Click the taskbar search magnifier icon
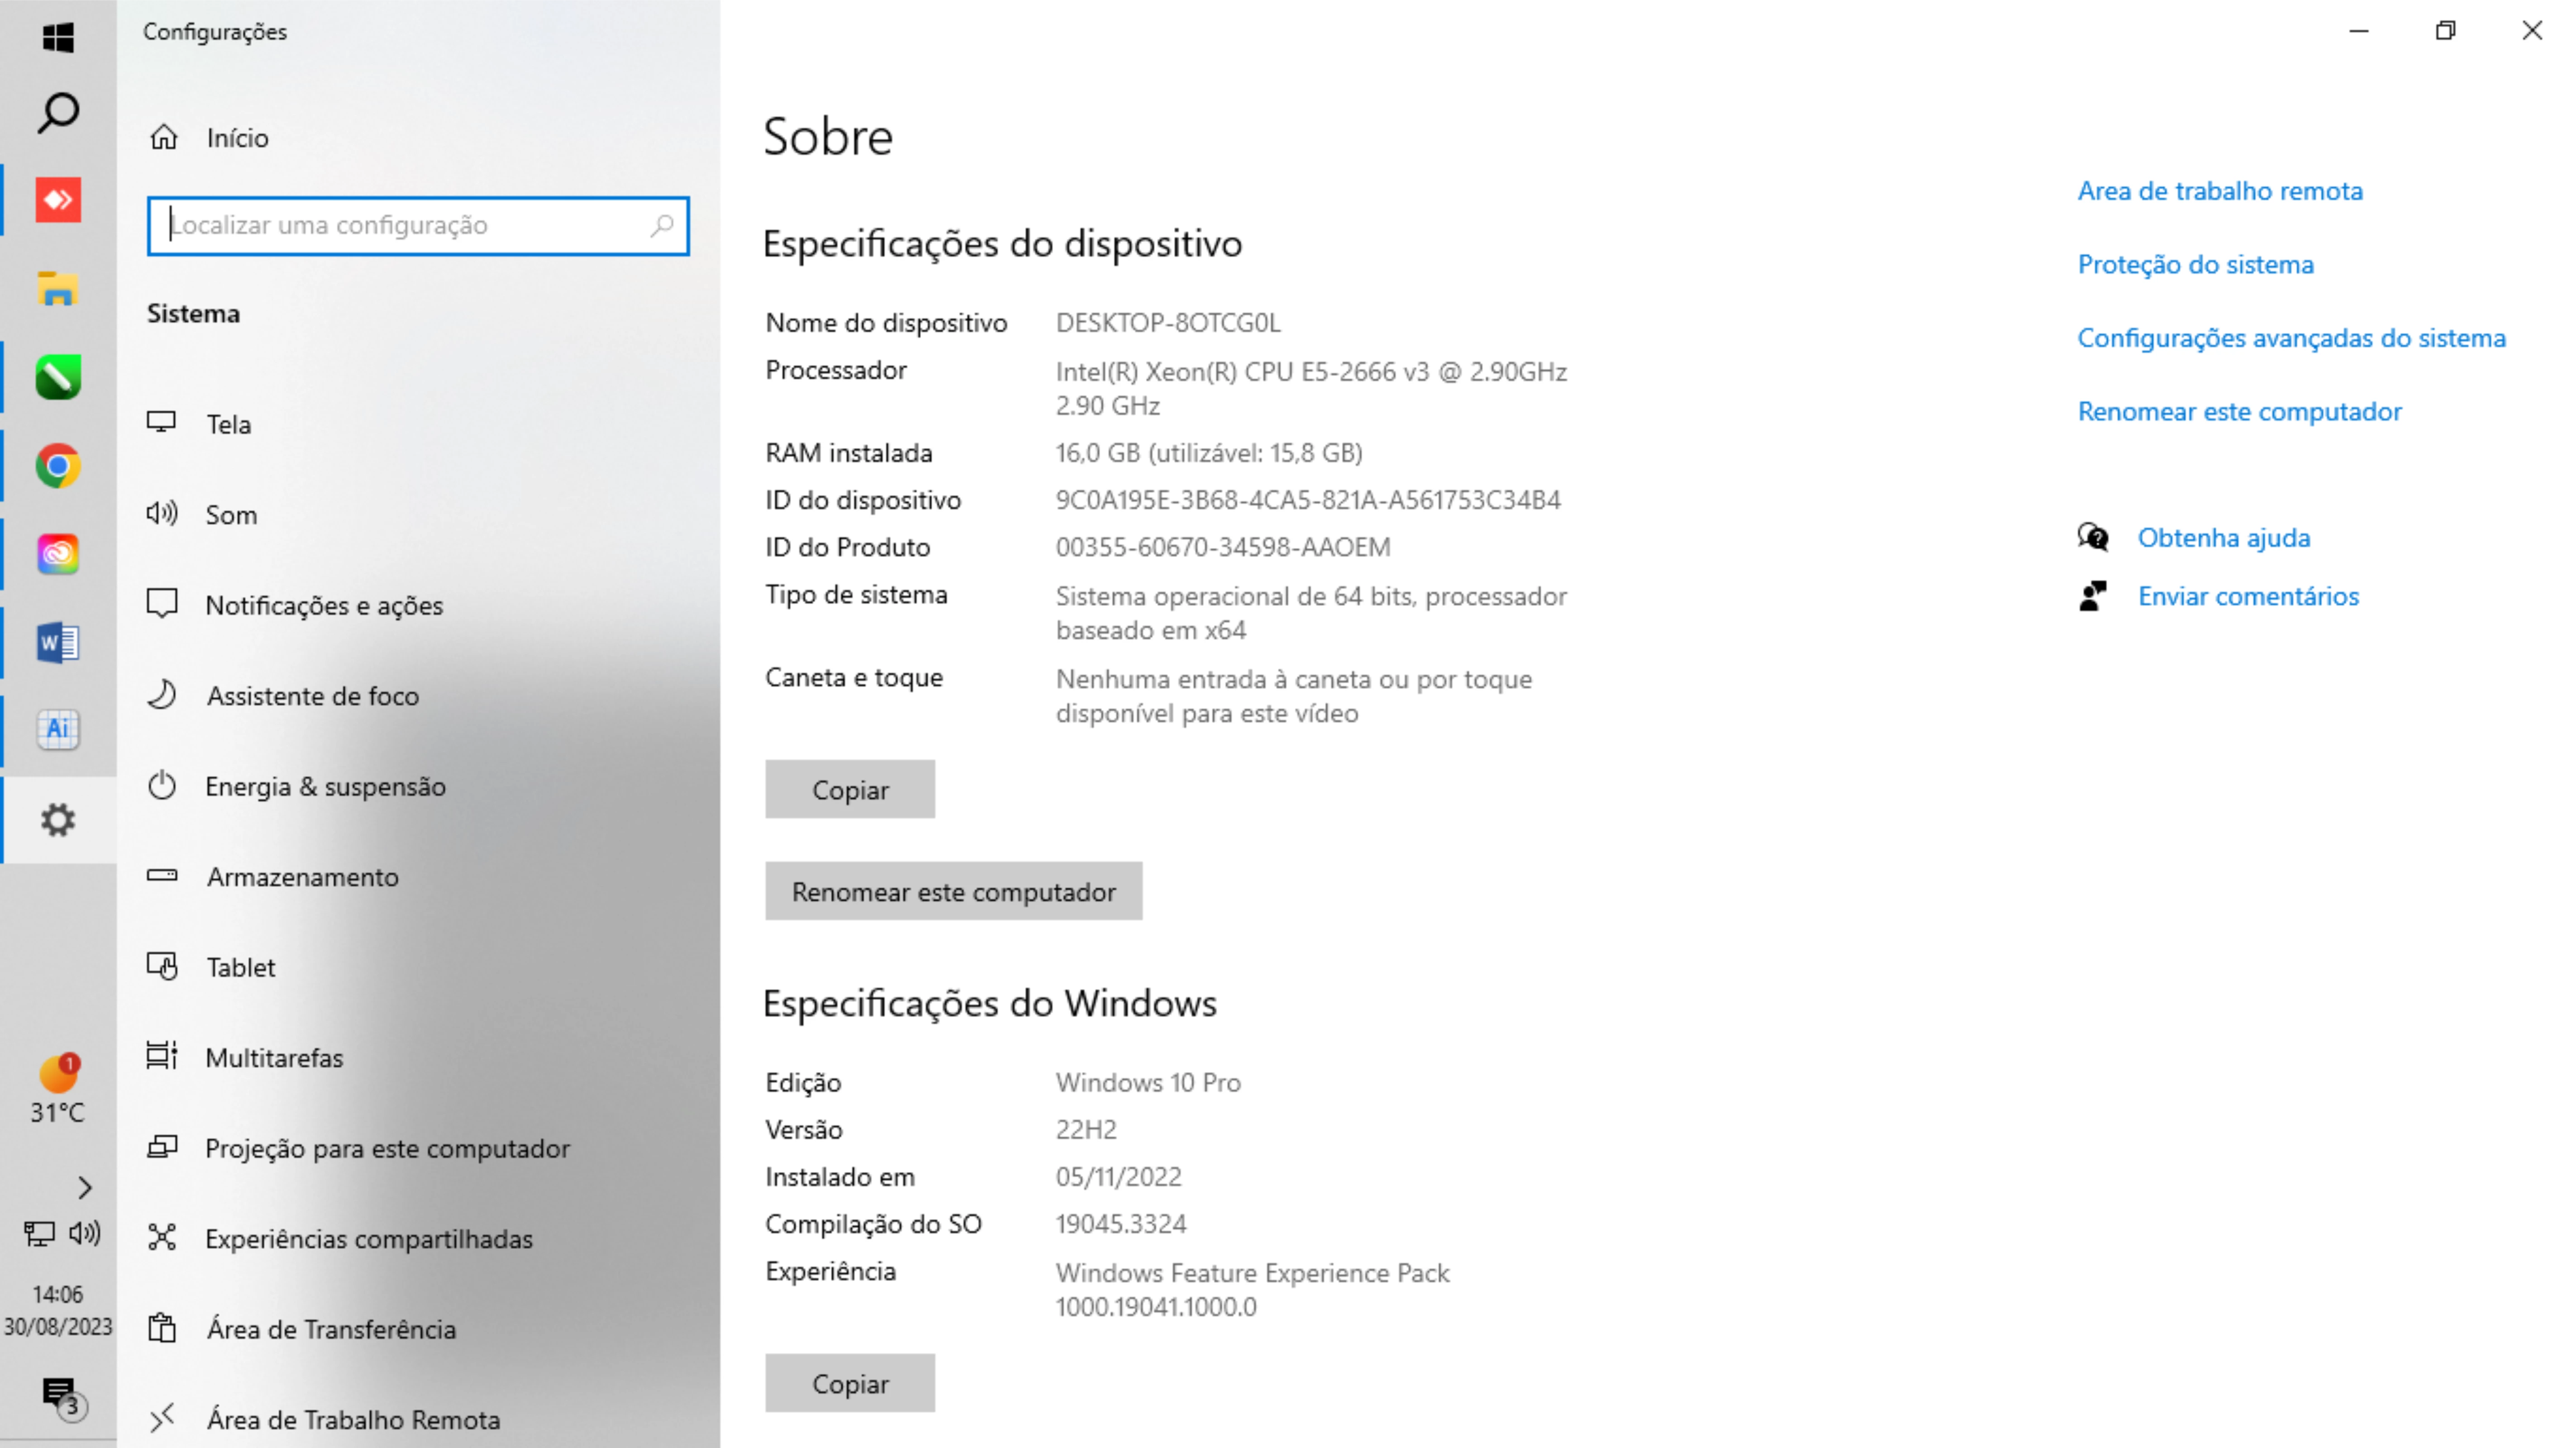 click(x=58, y=113)
